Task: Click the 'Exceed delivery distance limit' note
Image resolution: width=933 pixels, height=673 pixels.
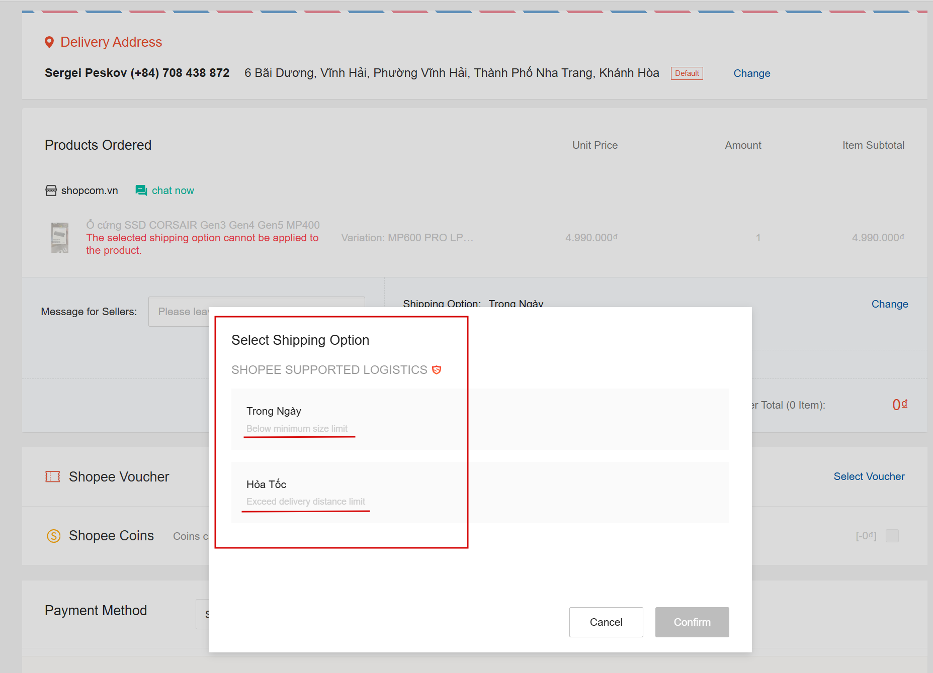Action: point(306,502)
